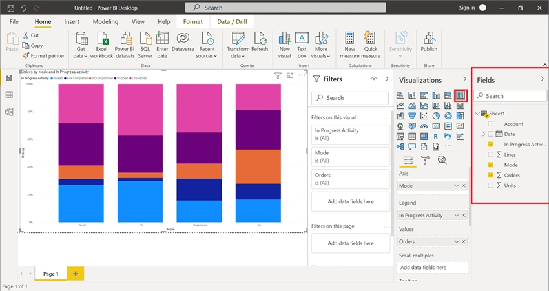Undo the last action
549x291 pixels.
(x=23, y=8)
